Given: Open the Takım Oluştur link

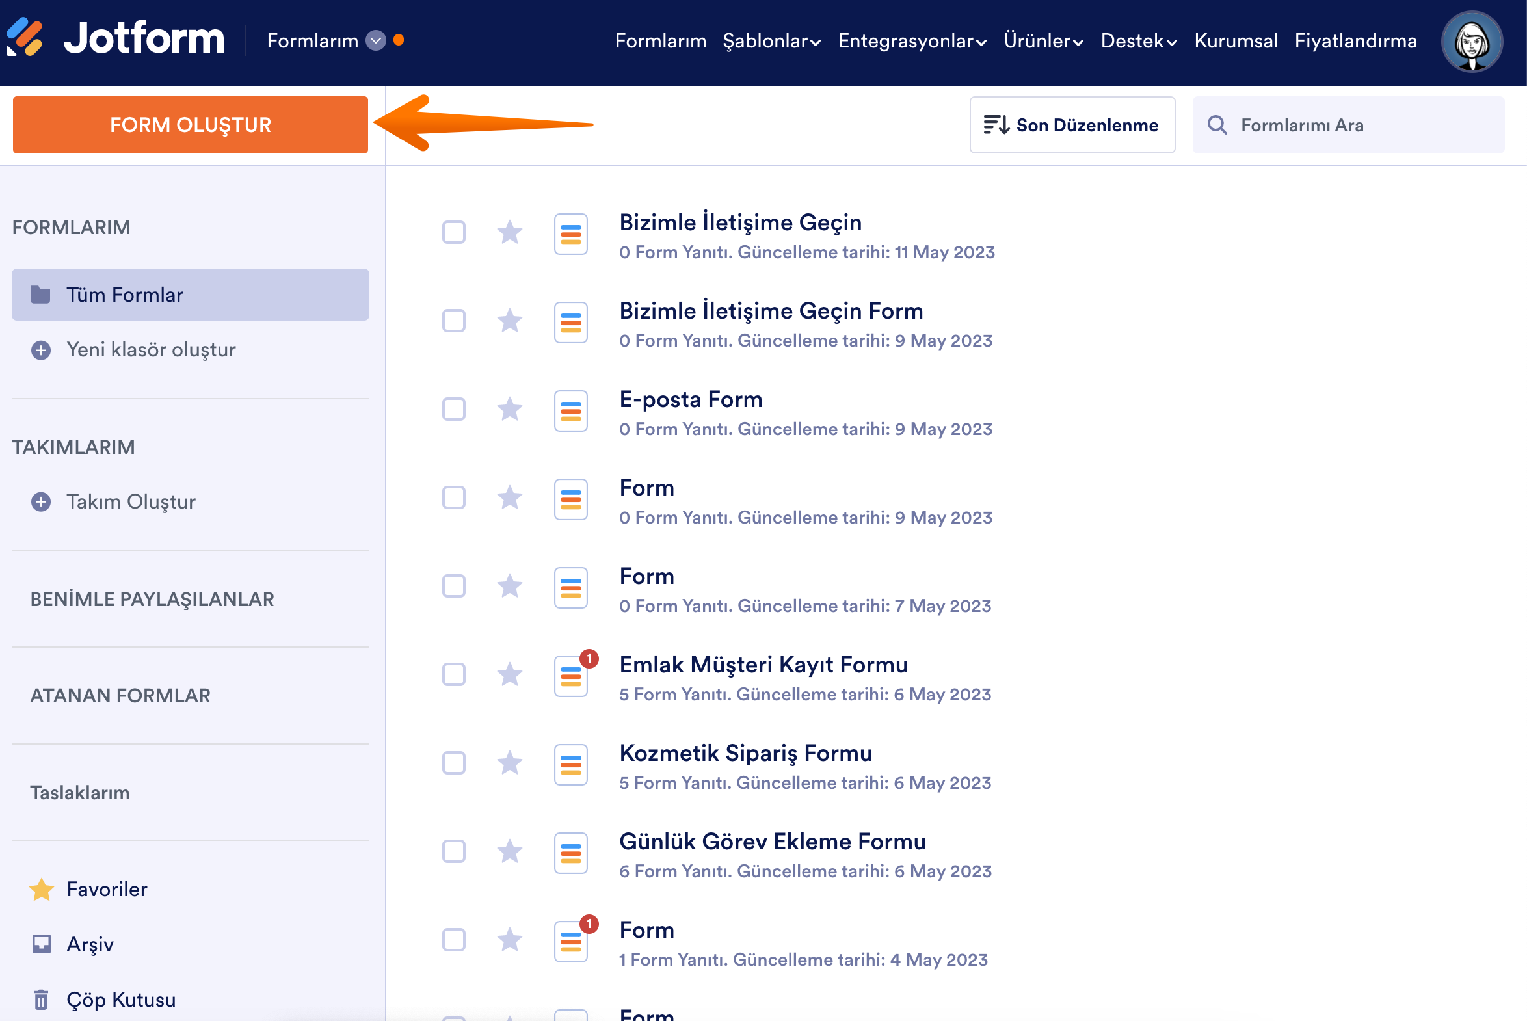Looking at the screenshot, I should (x=130, y=502).
